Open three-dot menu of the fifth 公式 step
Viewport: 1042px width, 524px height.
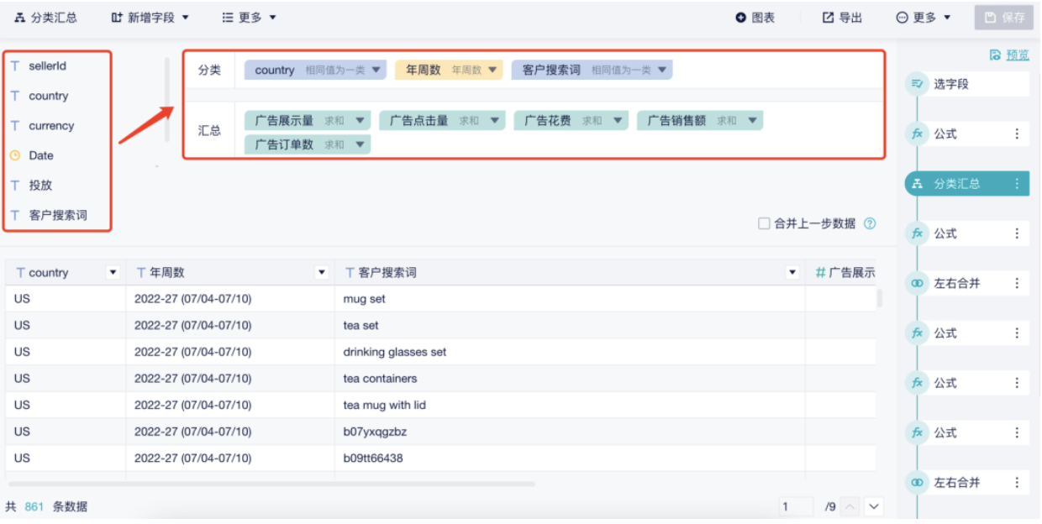(1017, 432)
